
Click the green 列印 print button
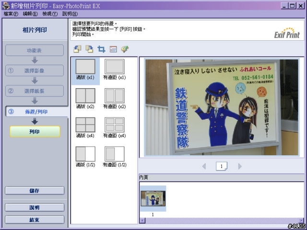coord(35,131)
